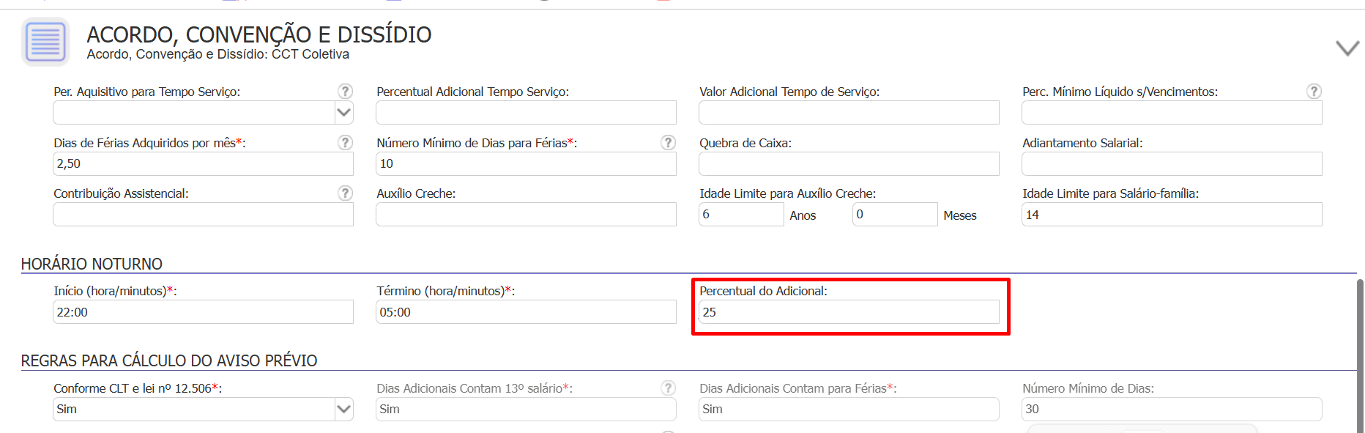Select the Adiantamento Salarial input

(x=1172, y=164)
